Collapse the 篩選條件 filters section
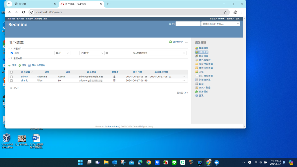This screenshot has width=297, height=167. 16,48
